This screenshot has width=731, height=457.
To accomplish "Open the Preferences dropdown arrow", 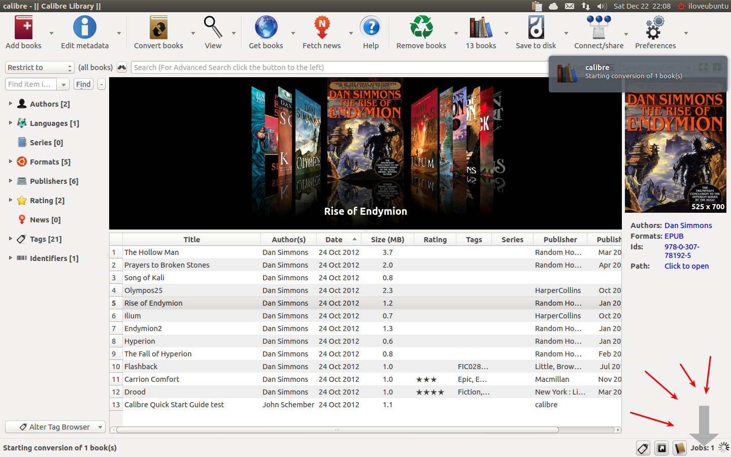I will (x=686, y=34).
